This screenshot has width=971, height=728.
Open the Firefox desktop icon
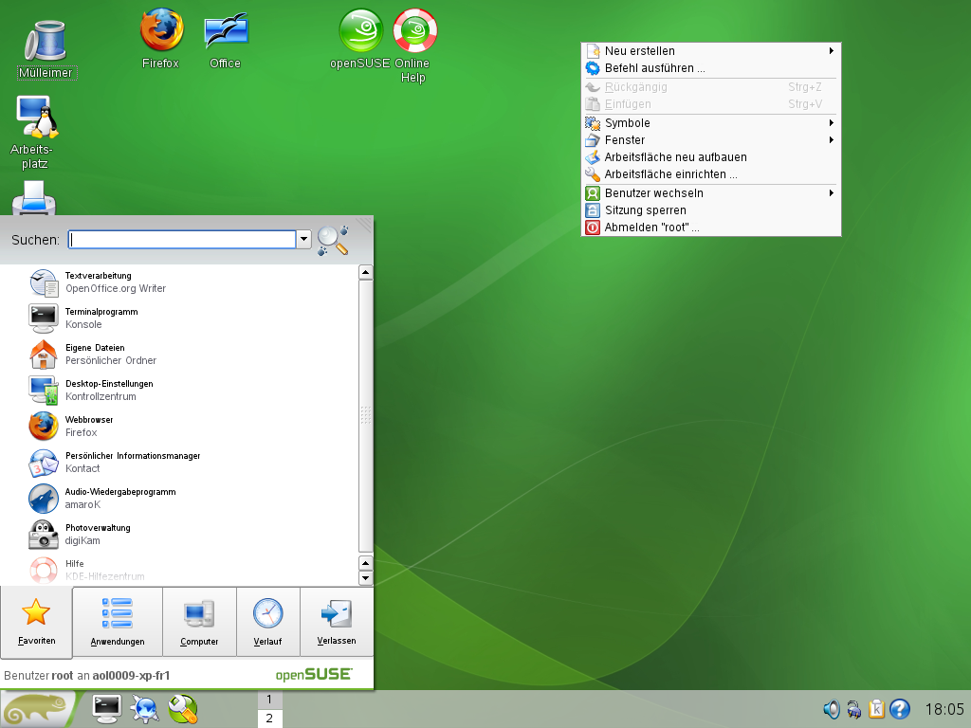161,31
